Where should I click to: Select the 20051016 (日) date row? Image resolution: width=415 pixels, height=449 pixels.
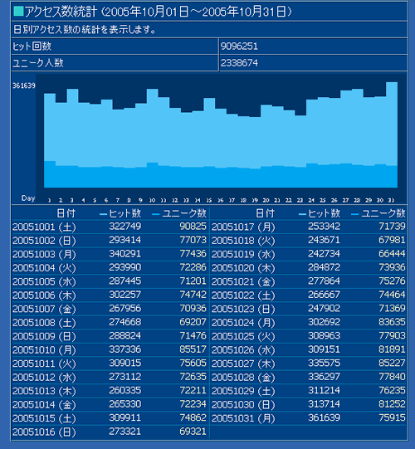point(110,432)
